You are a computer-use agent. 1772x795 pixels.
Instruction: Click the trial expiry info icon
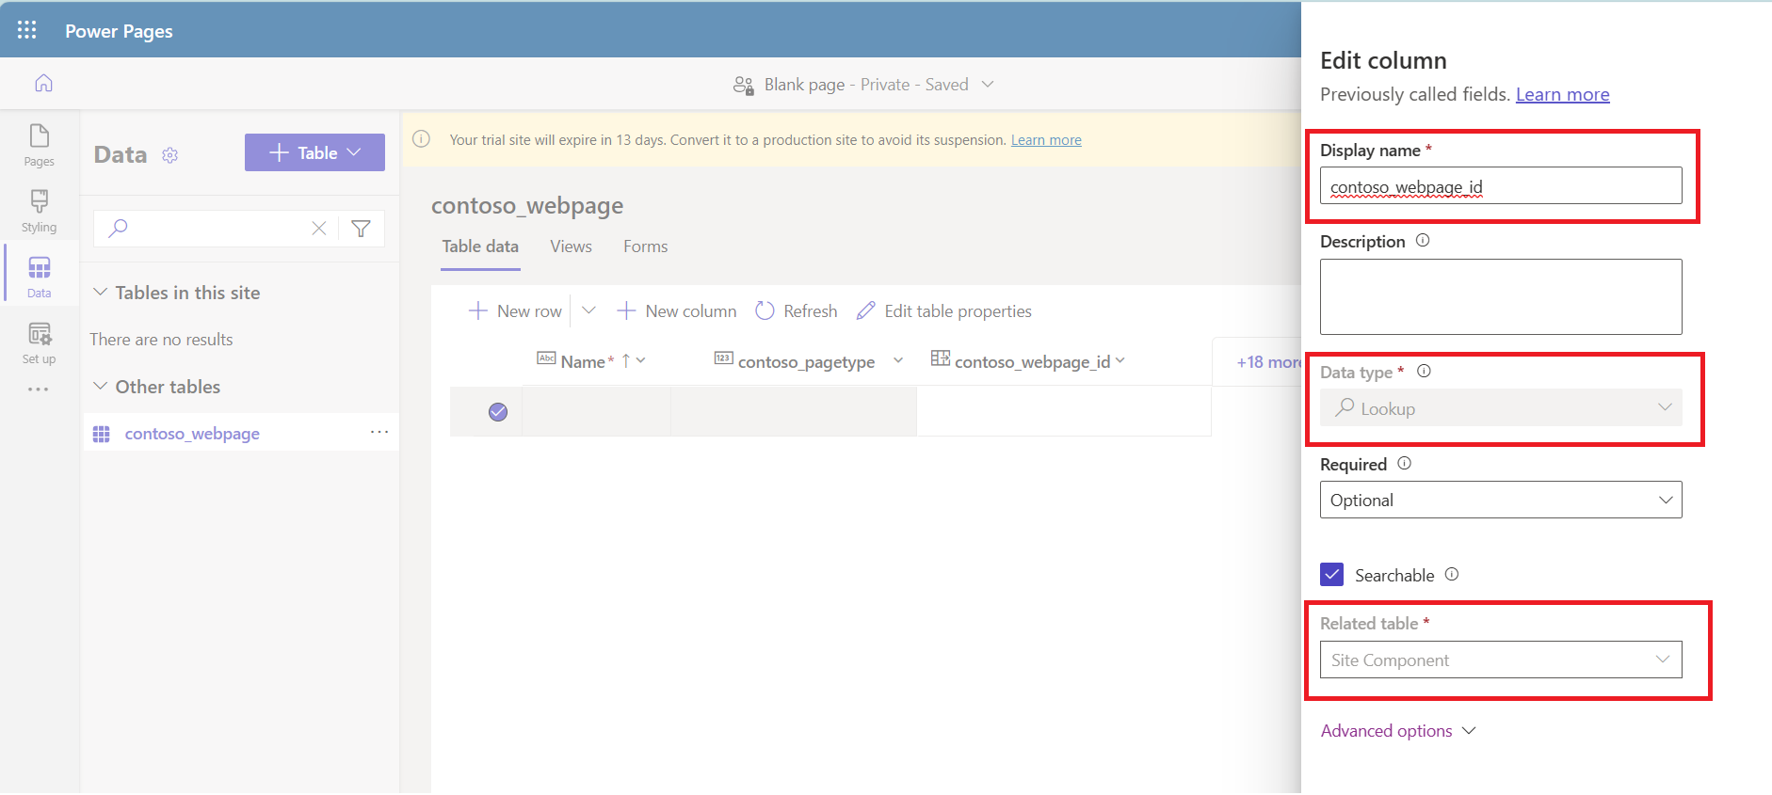click(x=422, y=139)
